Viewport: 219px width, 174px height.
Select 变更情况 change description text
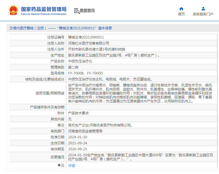140,157
